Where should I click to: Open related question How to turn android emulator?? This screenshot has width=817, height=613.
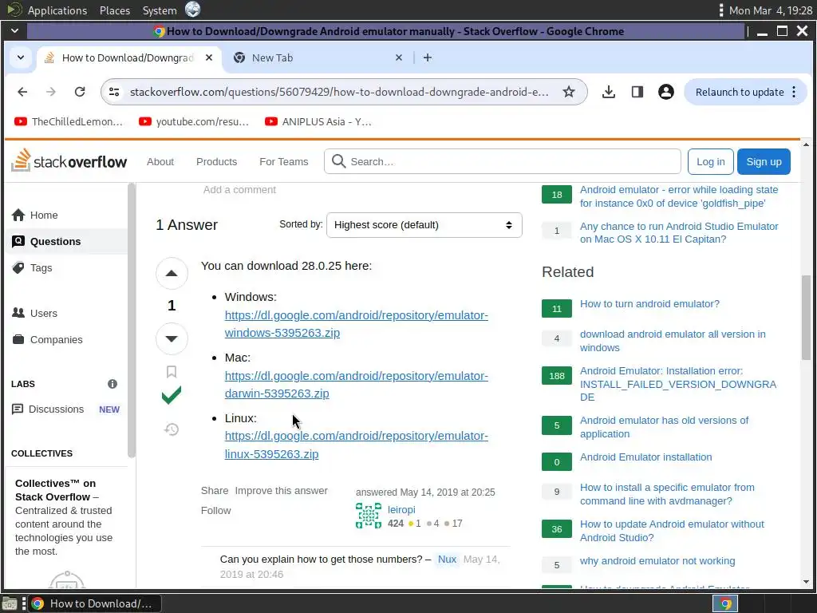pos(649,304)
